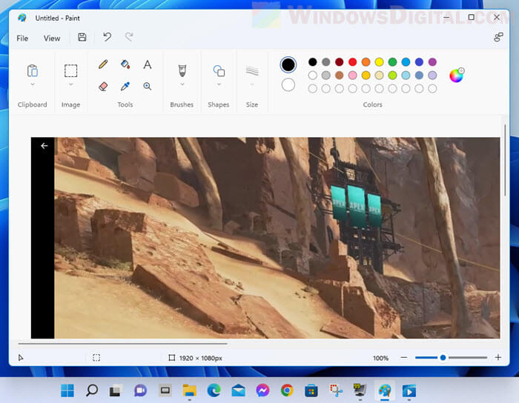Viewport: 519px width, 403px height.
Task: Pick the red color swatch
Action: 352,61
